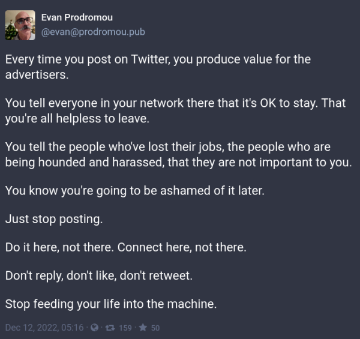This screenshot has width=360, height=339.
Task: Click the line "you're all helpless to leave."
Action: (x=77, y=119)
